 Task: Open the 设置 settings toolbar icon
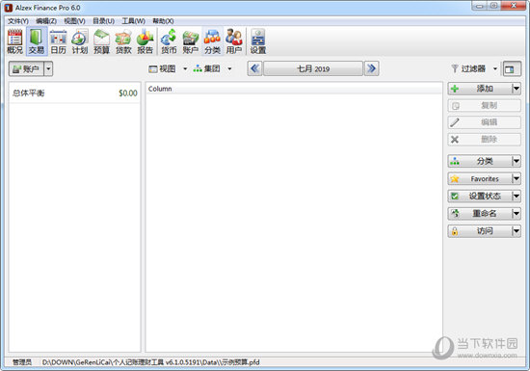coord(258,41)
